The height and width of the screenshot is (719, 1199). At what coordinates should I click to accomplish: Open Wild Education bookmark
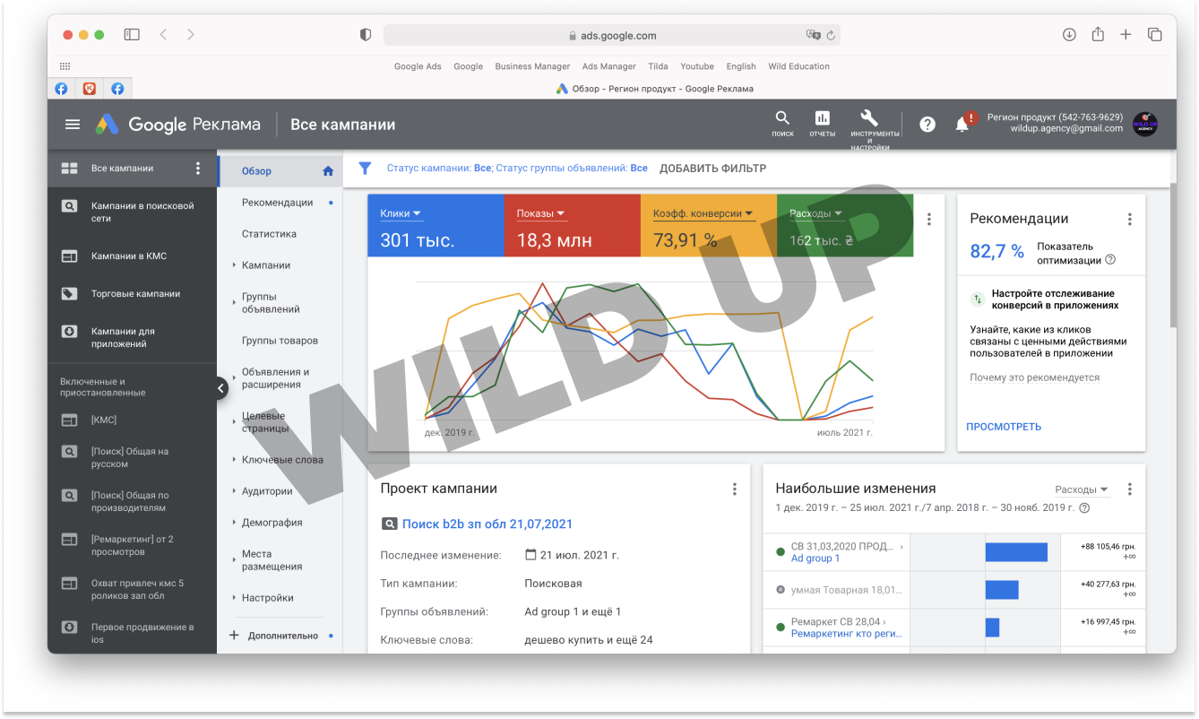(798, 66)
